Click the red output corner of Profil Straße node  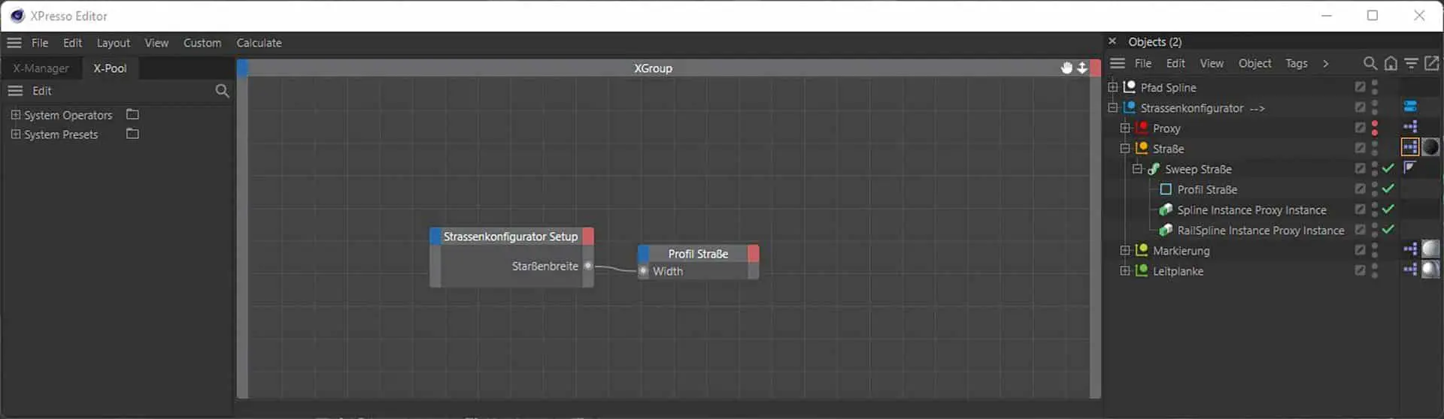tap(753, 254)
